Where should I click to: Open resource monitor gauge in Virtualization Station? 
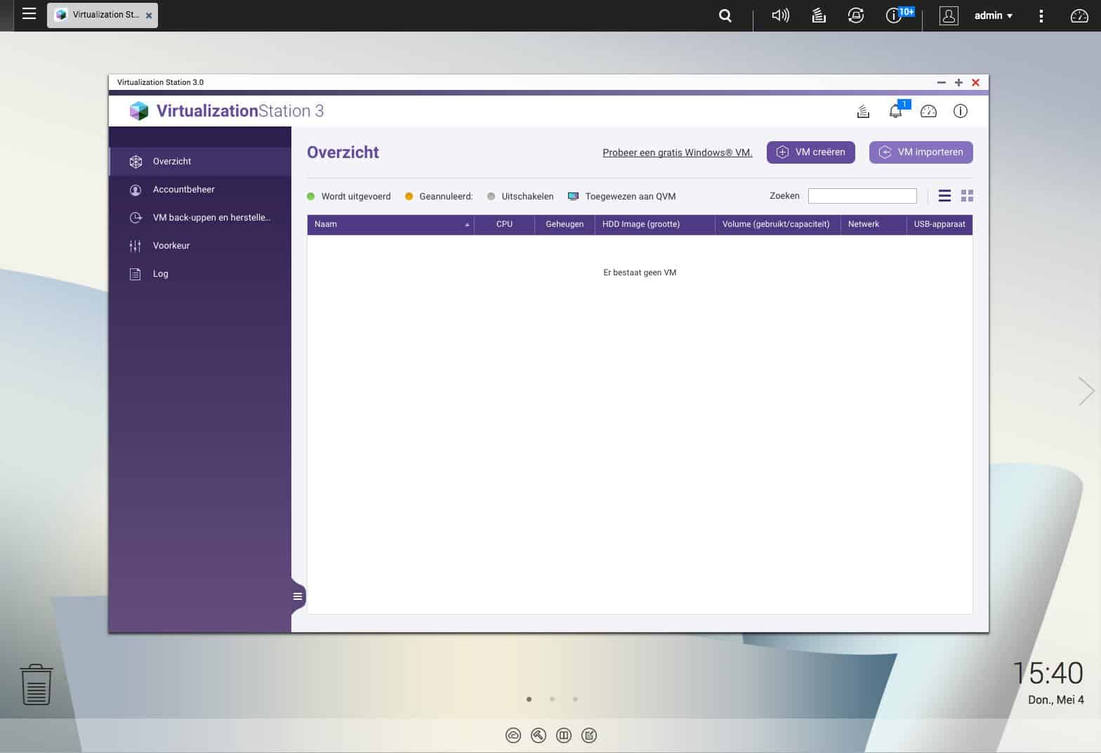pyautogui.click(x=928, y=111)
